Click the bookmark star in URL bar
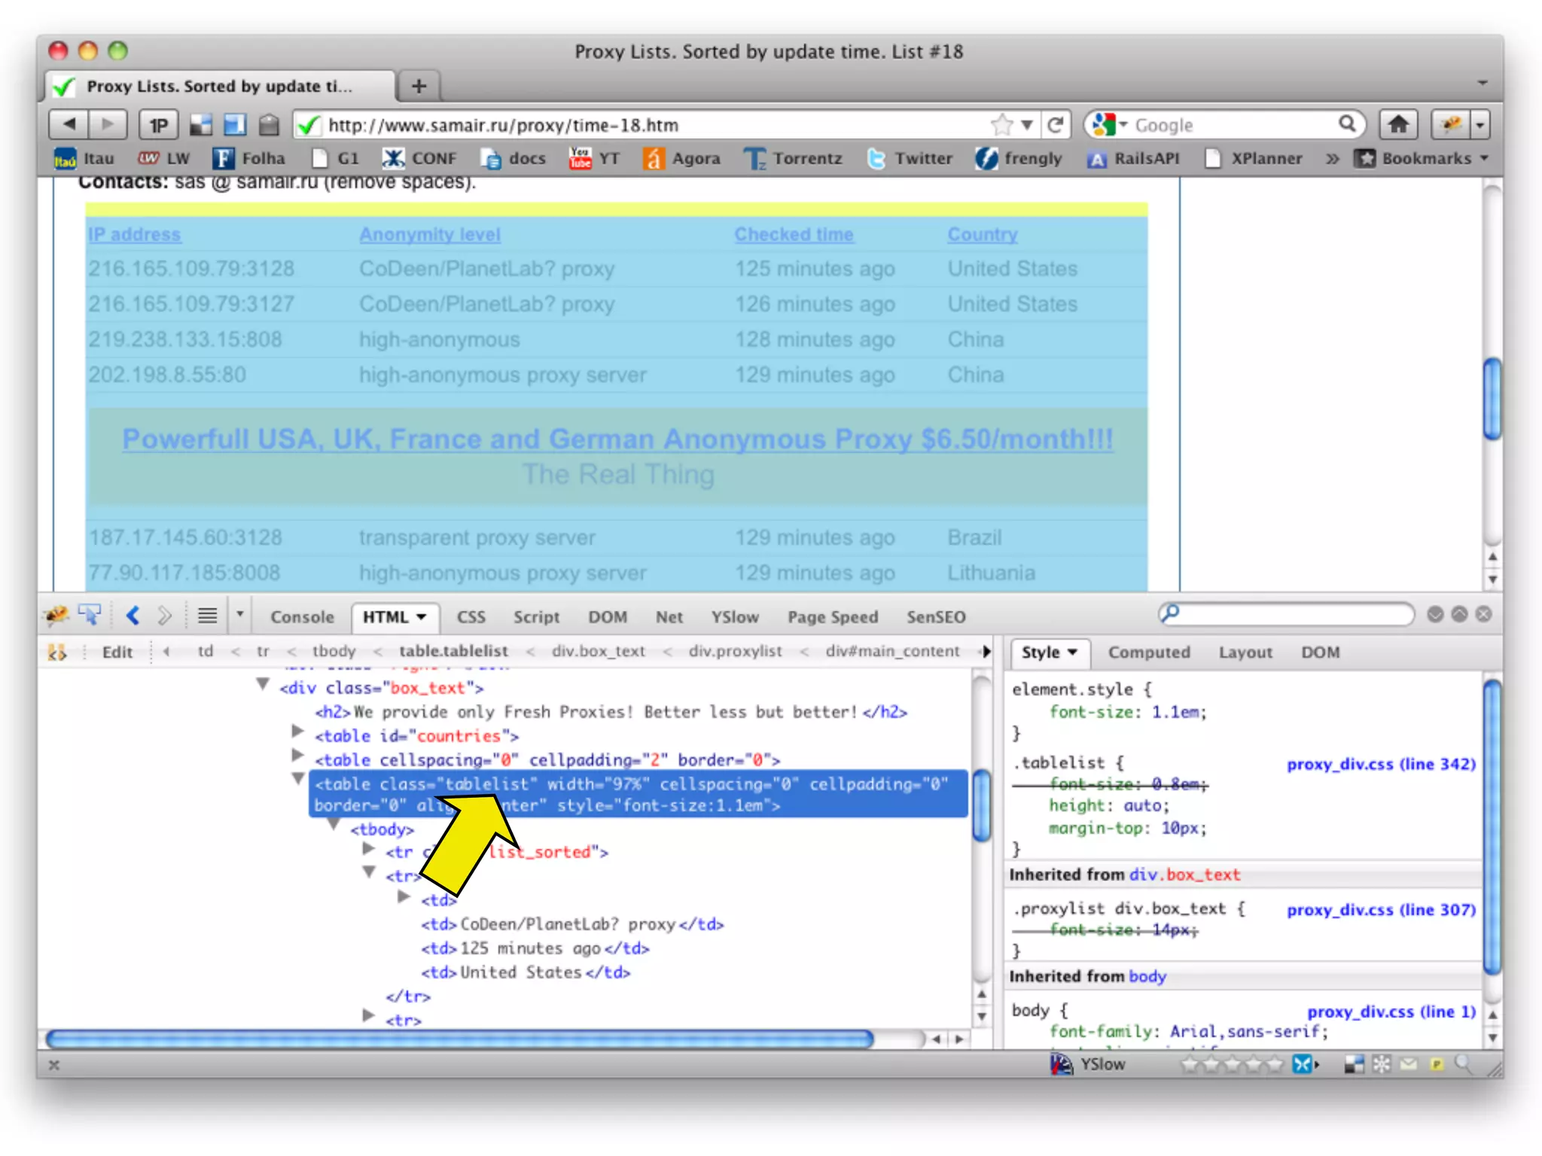This screenshot has height=1156, width=1542. (x=1001, y=125)
